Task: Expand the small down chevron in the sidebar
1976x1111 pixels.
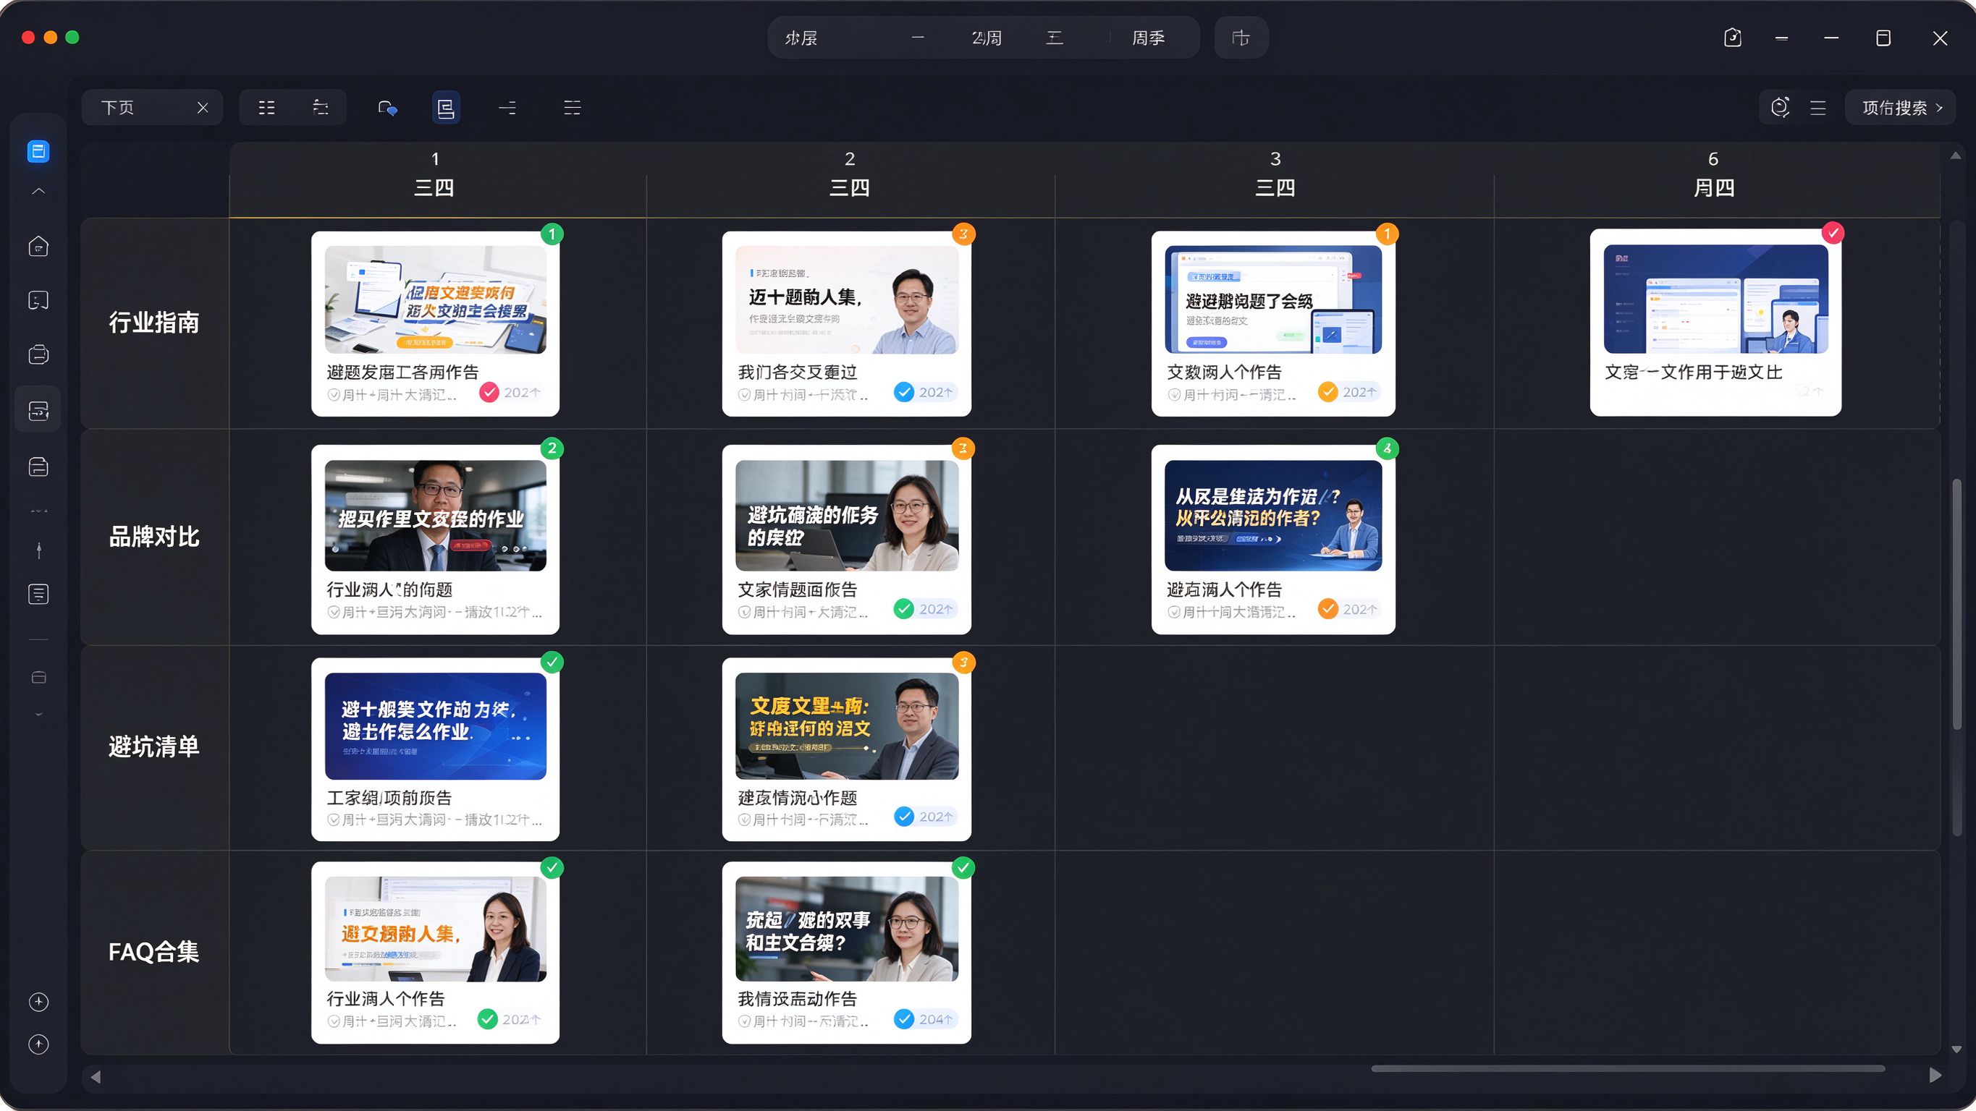Action: 38,715
